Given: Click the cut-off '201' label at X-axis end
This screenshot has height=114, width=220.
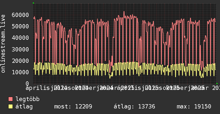Looking at the screenshot, I should click(x=215, y=87).
